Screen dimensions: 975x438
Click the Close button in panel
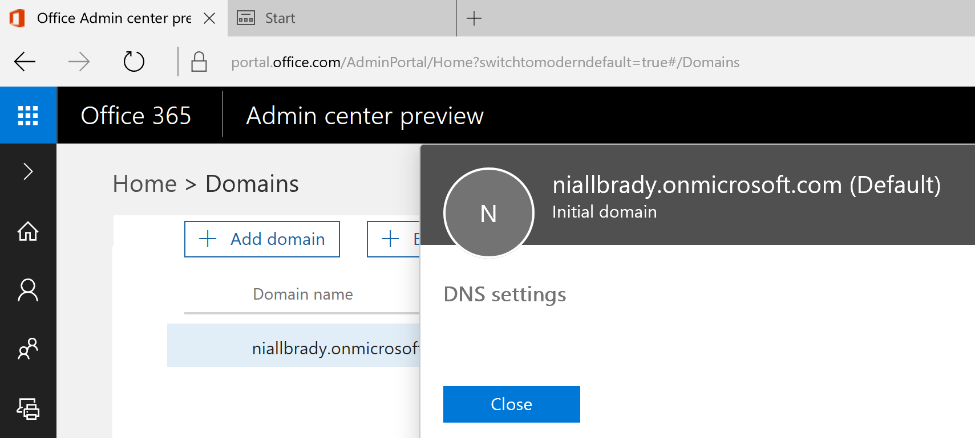click(512, 404)
